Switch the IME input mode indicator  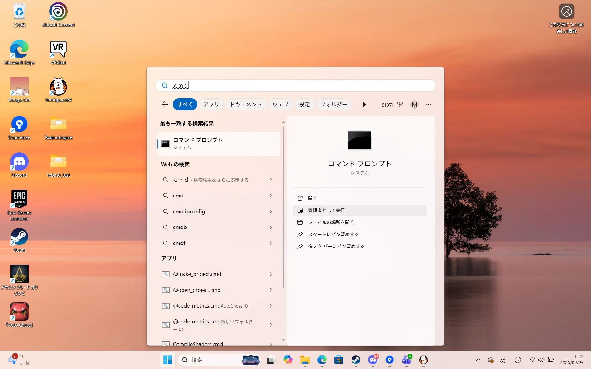(503, 359)
